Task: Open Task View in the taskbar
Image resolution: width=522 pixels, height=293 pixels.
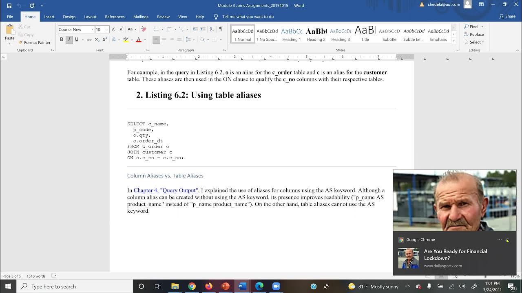Action: [158, 286]
